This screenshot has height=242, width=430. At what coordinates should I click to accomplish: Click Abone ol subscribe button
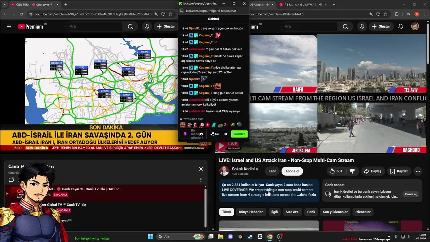click(292, 171)
